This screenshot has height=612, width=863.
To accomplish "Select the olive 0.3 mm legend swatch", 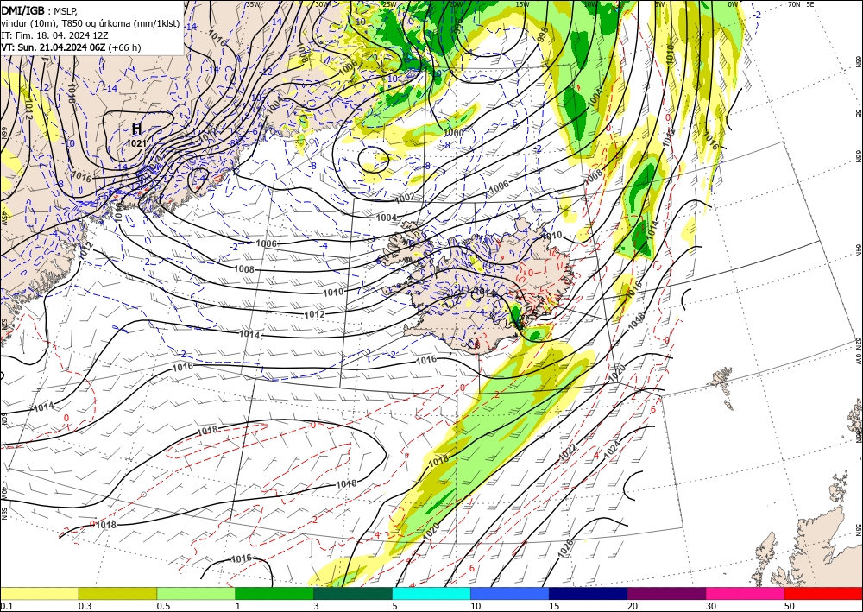I will point(117,593).
